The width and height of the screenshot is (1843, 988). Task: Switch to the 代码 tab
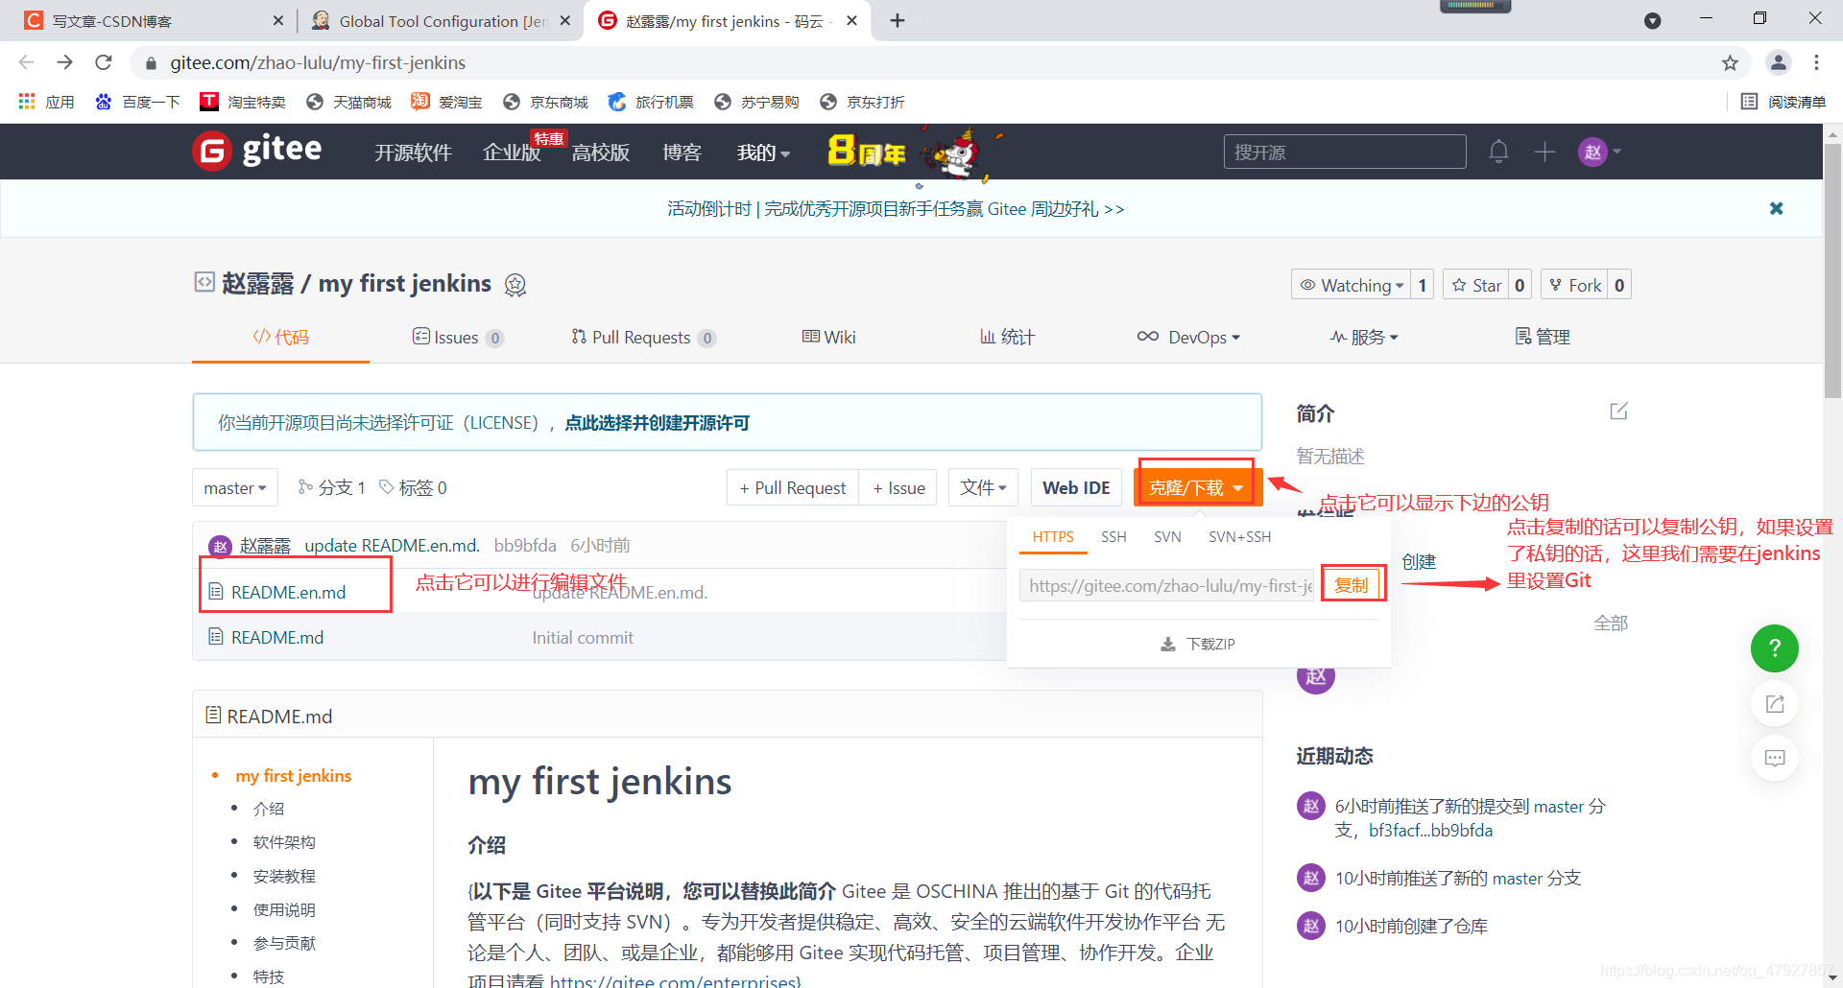[280, 337]
